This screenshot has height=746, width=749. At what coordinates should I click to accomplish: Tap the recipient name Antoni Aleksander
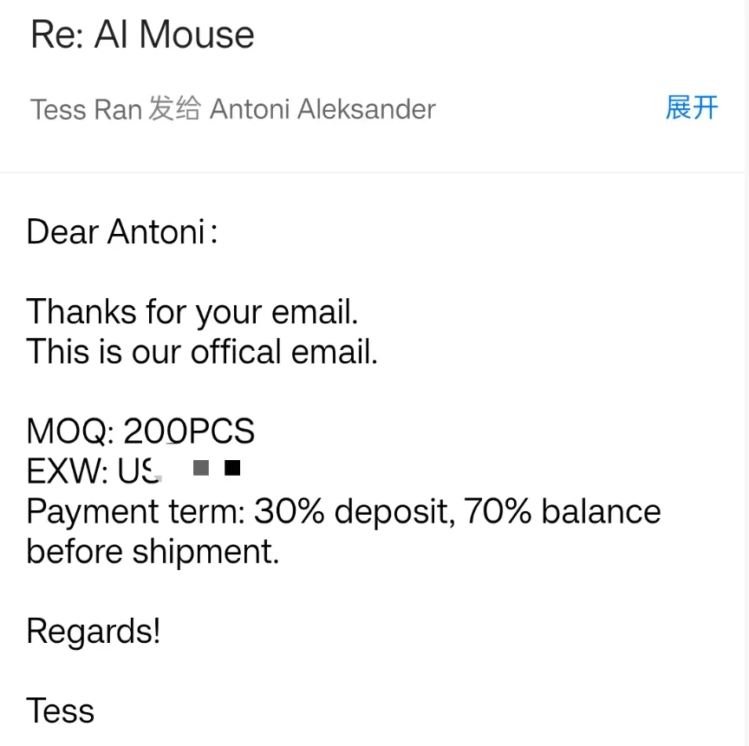pos(322,110)
